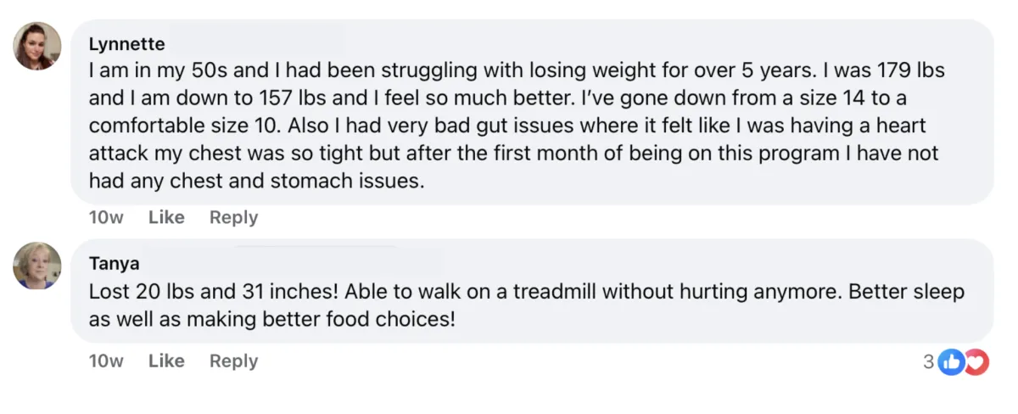Reply to Lynnette's comment

233,217
